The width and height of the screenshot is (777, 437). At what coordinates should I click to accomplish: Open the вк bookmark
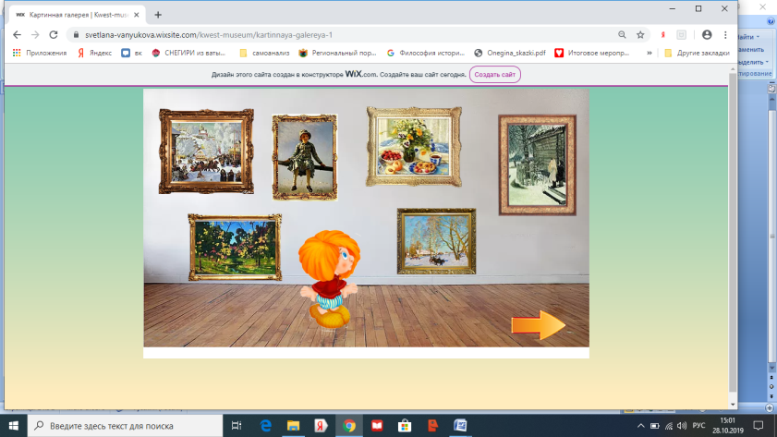point(132,53)
